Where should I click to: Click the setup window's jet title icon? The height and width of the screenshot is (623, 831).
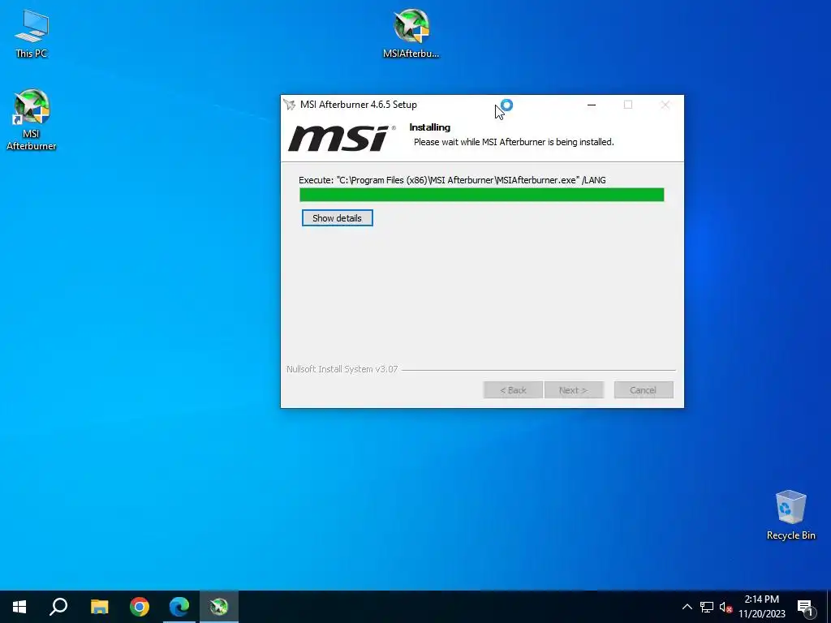pyautogui.click(x=290, y=105)
